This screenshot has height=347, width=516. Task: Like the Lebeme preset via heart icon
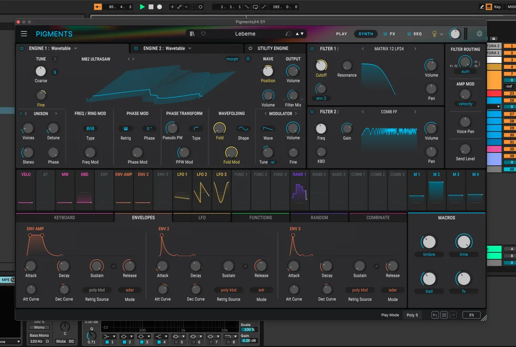pos(203,33)
